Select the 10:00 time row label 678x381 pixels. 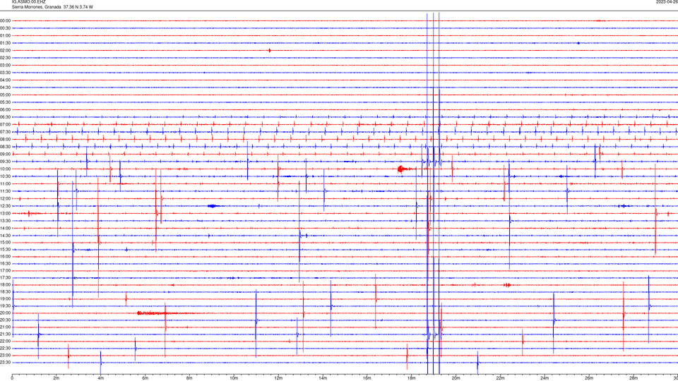pos(6,169)
